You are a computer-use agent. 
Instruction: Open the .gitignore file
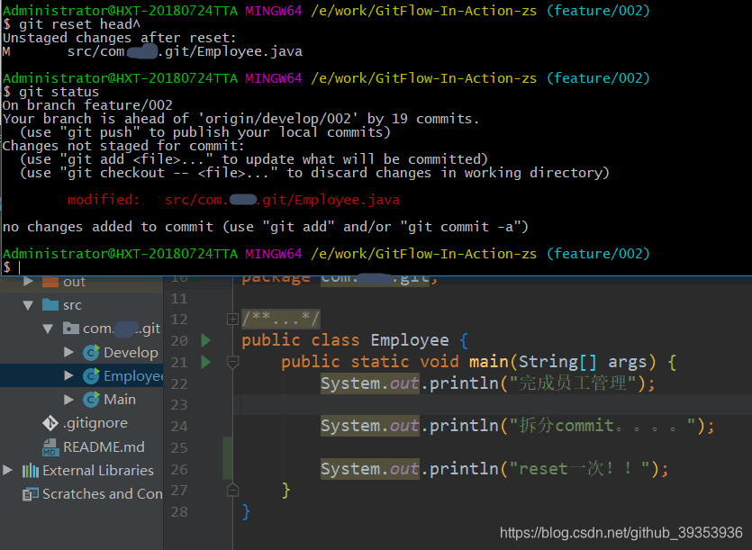pyautogui.click(x=95, y=423)
